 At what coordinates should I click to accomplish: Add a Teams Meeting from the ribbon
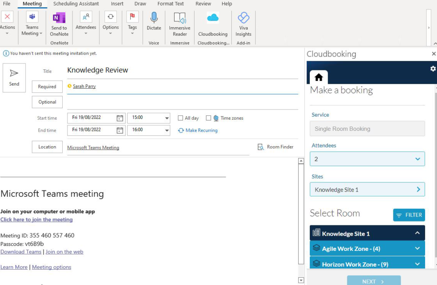tap(32, 24)
